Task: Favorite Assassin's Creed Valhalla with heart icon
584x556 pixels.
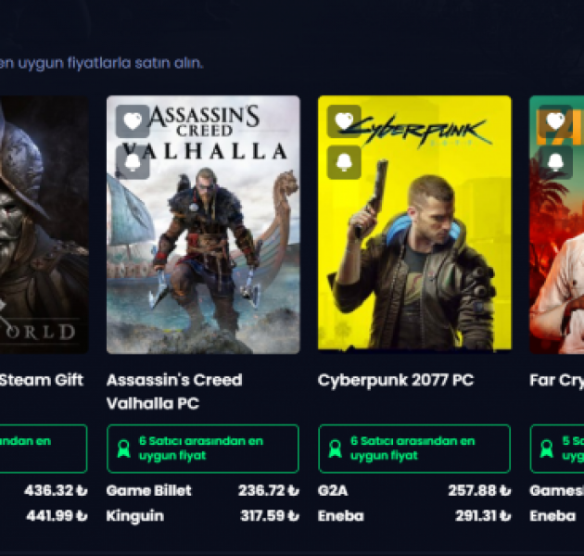Action: tap(133, 121)
